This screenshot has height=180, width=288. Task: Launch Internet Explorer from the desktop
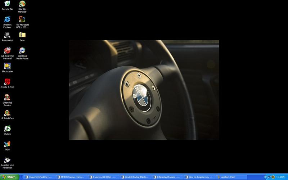(x=7, y=19)
